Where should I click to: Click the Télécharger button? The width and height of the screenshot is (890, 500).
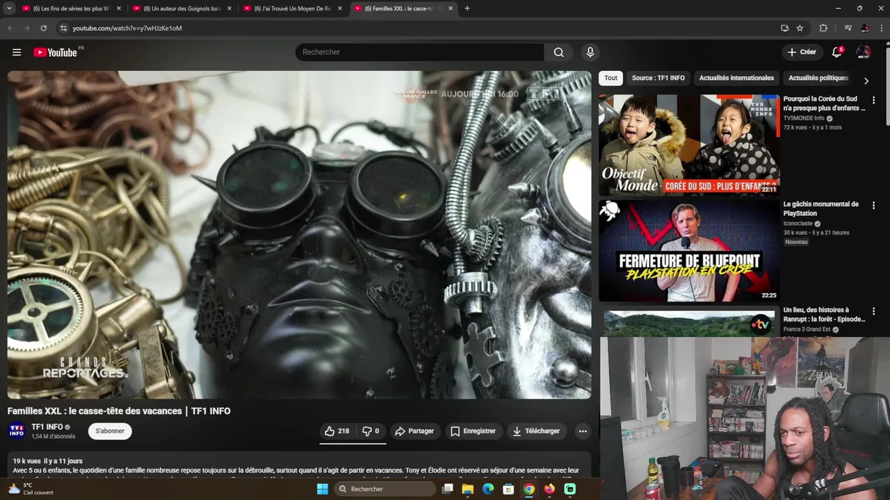coord(536,431)
